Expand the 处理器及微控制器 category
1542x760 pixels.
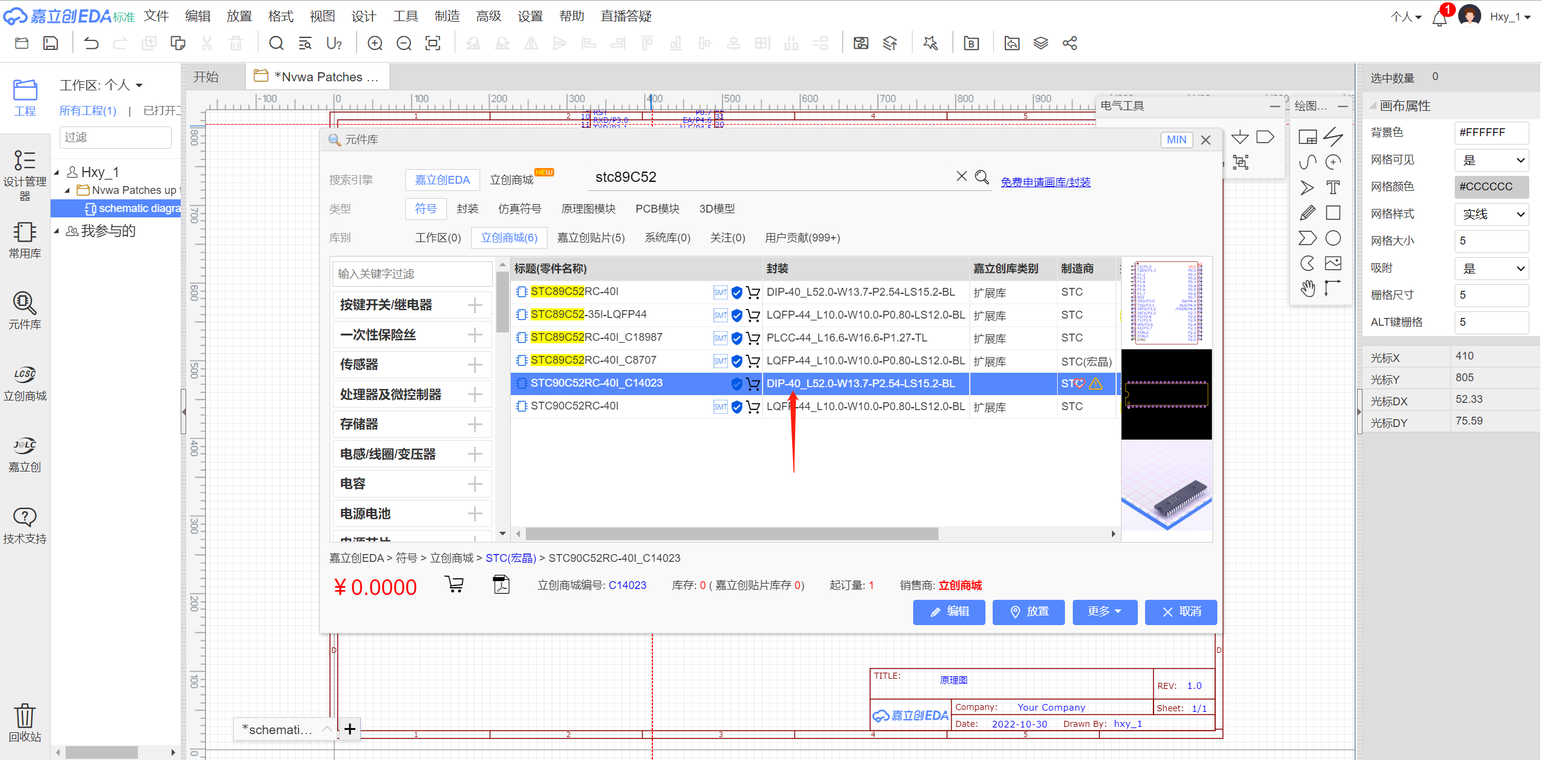pos(475,394)
